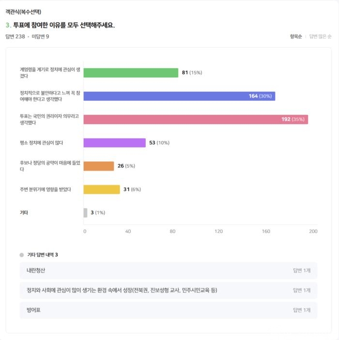Select the orange bar with 26 responses
339x340 pixels.
(99, 166)
